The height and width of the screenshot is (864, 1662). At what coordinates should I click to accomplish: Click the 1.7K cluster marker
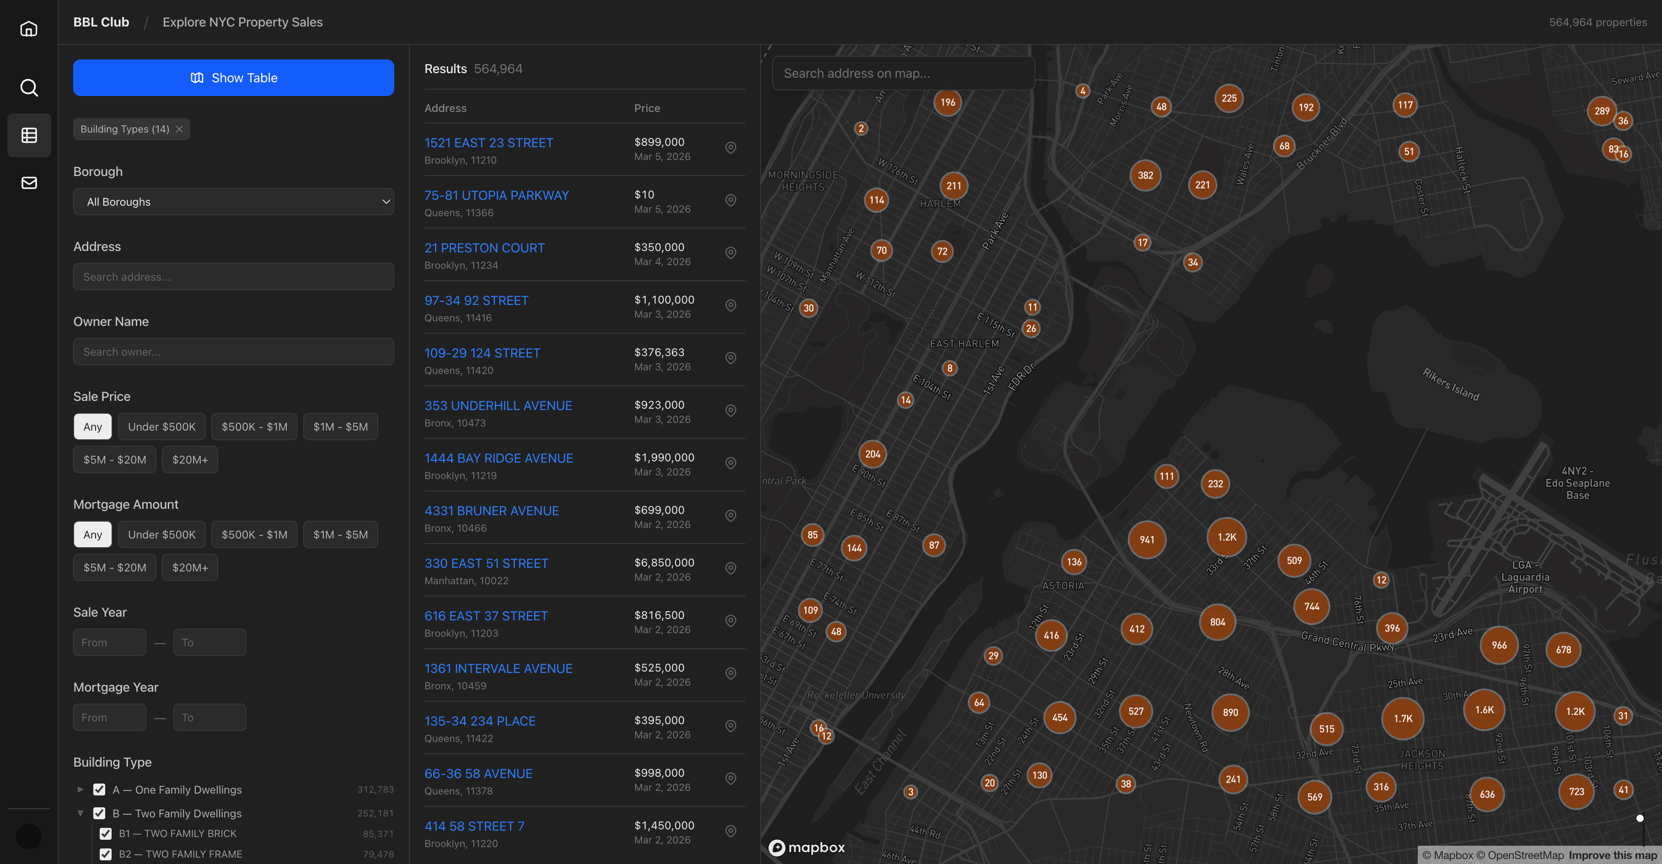(x=1403, y=719)
